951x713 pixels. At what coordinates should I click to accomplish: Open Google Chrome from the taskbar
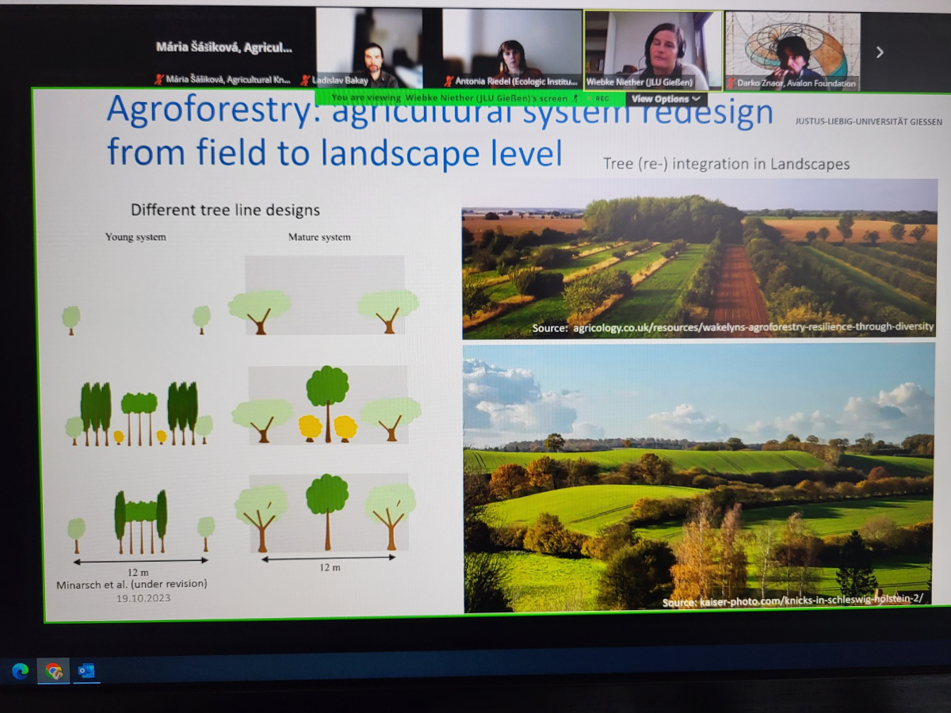(x=54, y=671)
